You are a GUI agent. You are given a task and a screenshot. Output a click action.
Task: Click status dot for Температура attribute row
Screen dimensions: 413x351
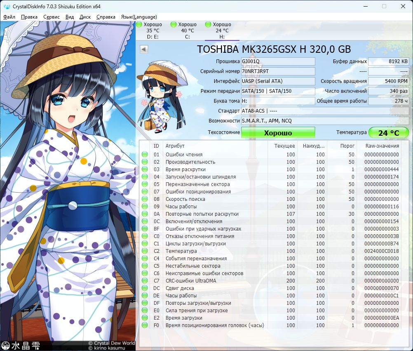[145, 251]
